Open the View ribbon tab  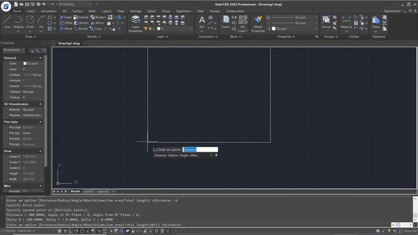121,11
